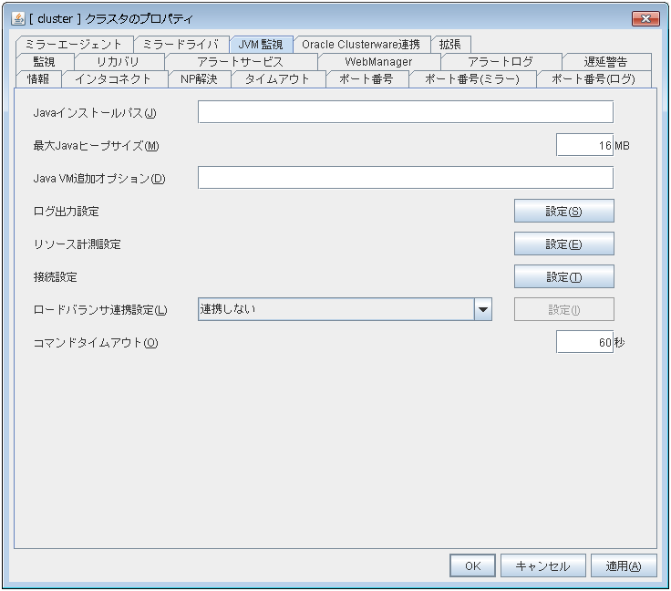This screenshot has height=591, width=671.
Task: Open リソース計測設定 with its 設定 button
Action: [563, 244]
